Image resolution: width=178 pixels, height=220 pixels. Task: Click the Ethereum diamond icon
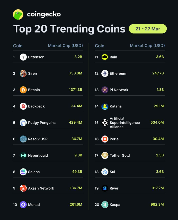(x=105, y=73)
